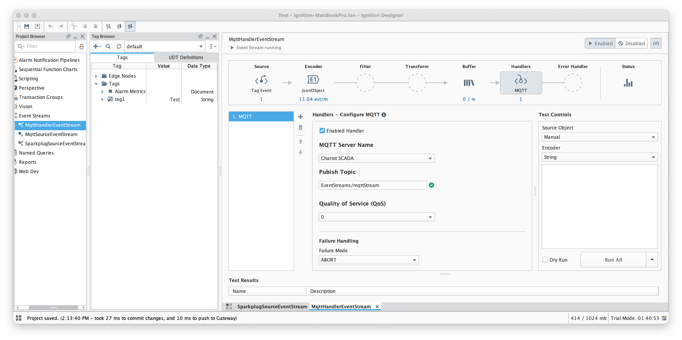Switch to SparkplugSourceEventStream tab
682x340 pixels.
click(272, 306)
